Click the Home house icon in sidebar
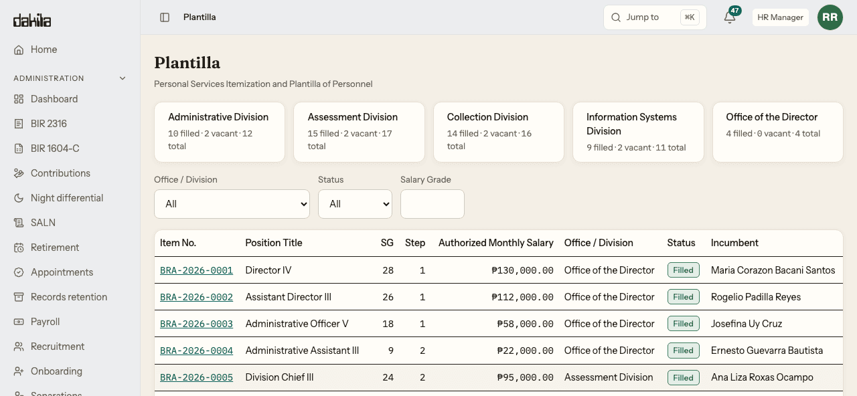This screenshot has width=857, height=396. tap(19, 50)
